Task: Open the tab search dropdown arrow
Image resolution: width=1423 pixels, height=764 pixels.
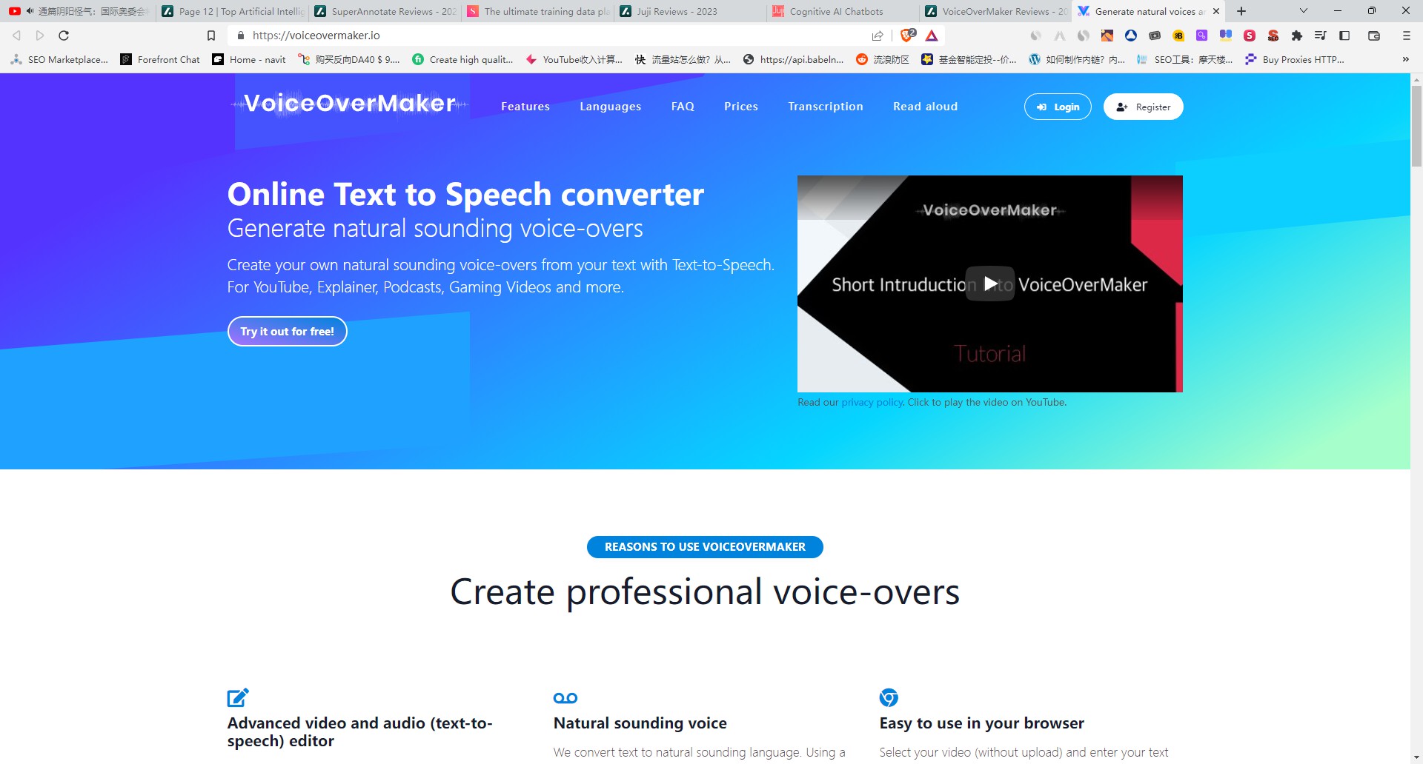Action: click(x=1304, y=11)
